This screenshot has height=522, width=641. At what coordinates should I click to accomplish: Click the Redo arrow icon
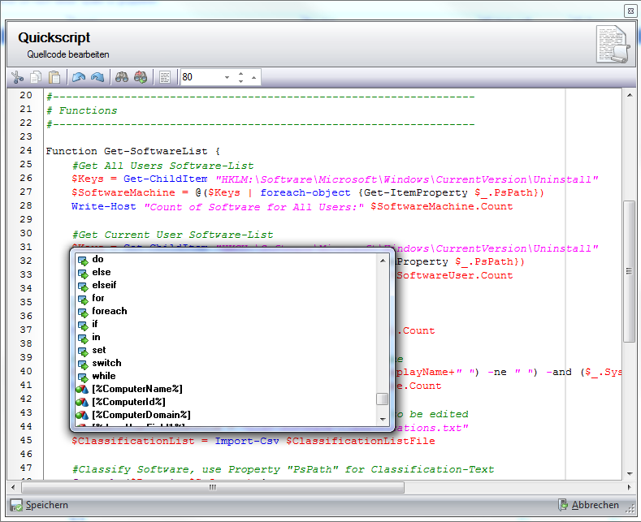pos(97,77)
